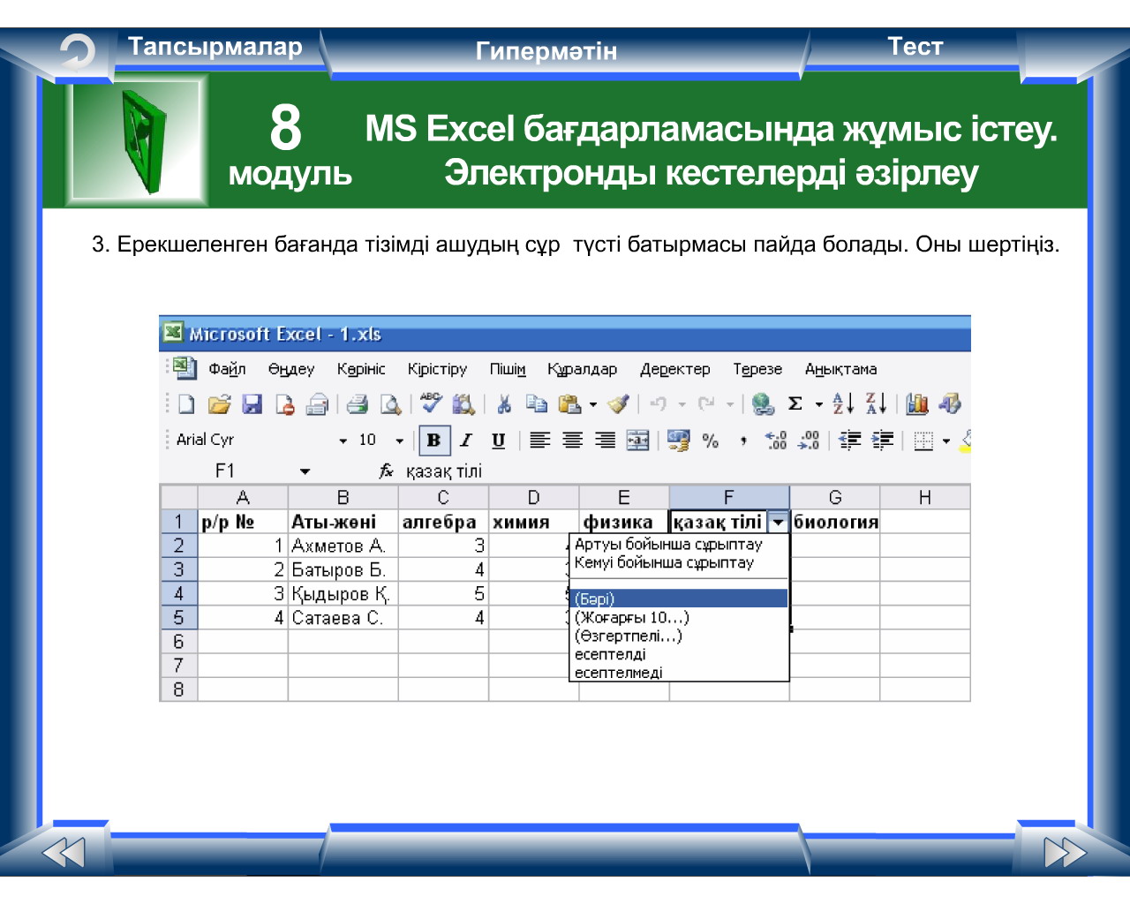Expand the Paste options arrow
The height and width of the screenshot is (904, 1130).
point(593,405)
